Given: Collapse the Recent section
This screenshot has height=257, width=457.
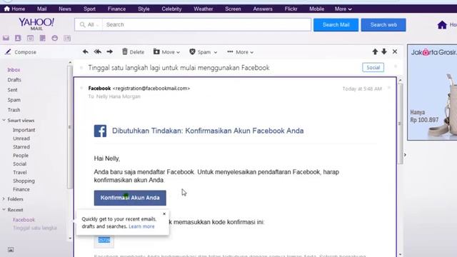Looking at the screenshot, I should (4, 209).
